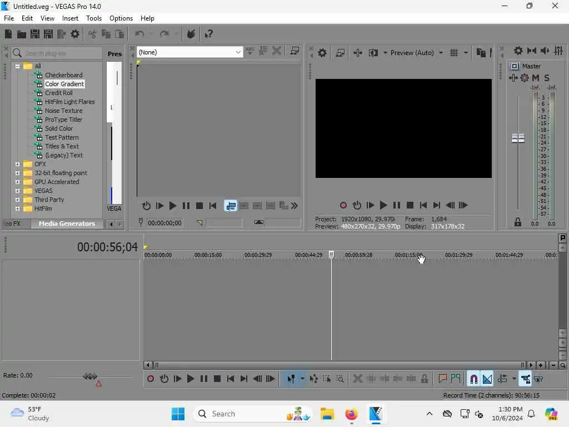
Task: Expand the Third Party folder
Action: click(17, 200)
